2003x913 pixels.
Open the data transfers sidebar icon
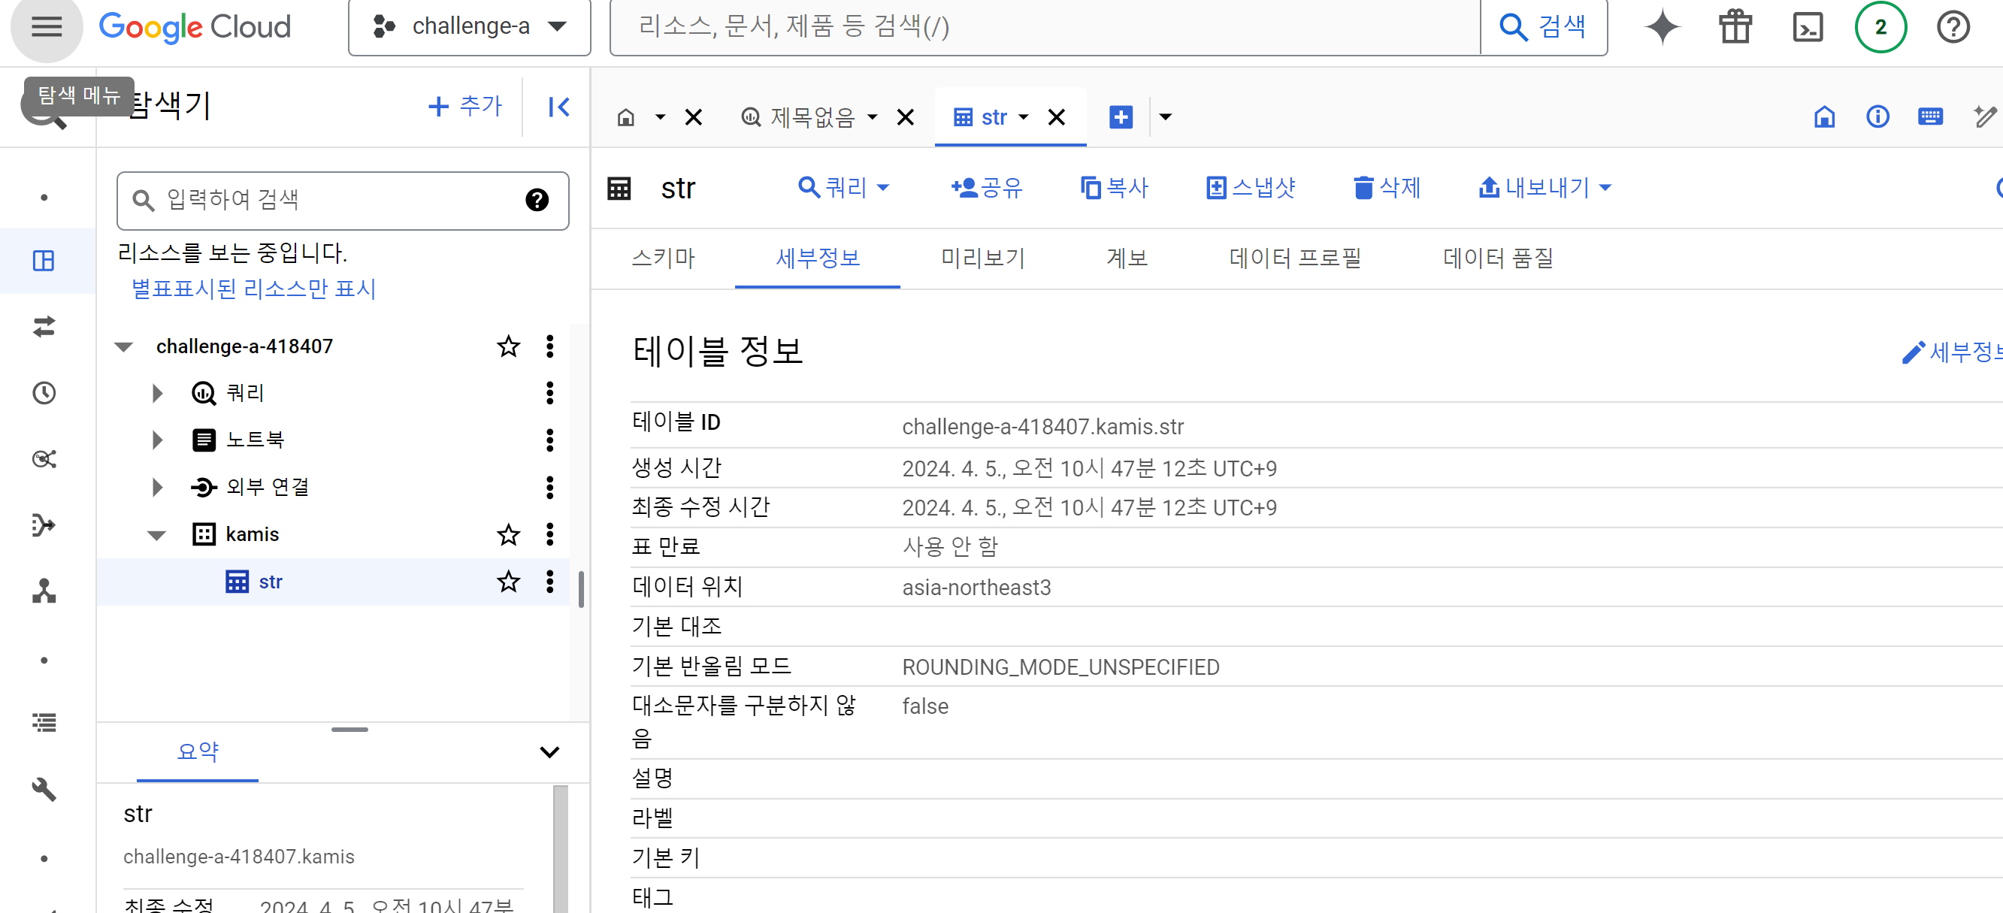(44, 327)
